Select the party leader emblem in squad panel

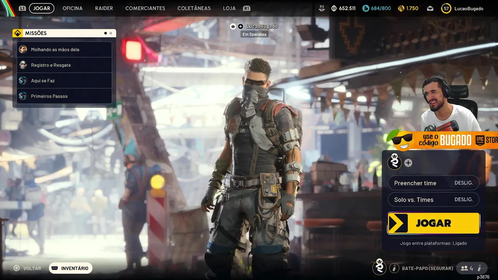(x=395, y=161)
